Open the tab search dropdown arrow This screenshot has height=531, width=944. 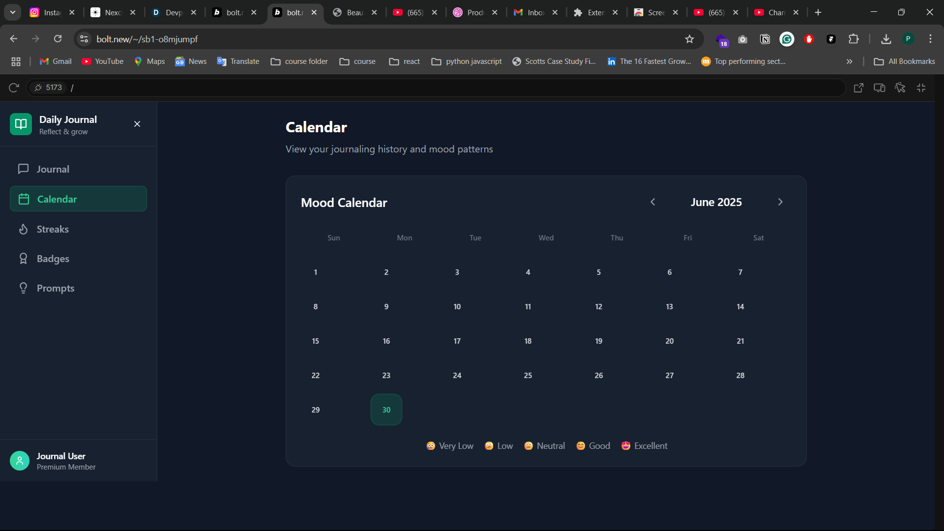tap(13, 12)
